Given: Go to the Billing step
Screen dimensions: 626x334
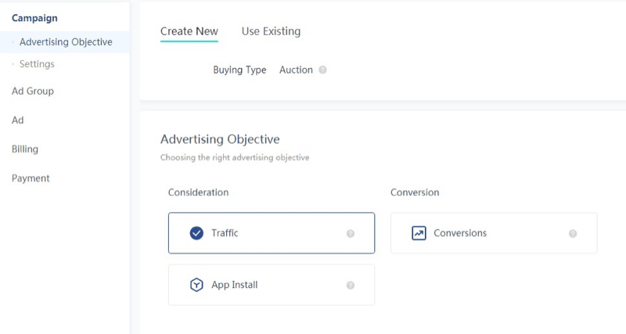Looking at the screenshot, I should pos(25,149).
